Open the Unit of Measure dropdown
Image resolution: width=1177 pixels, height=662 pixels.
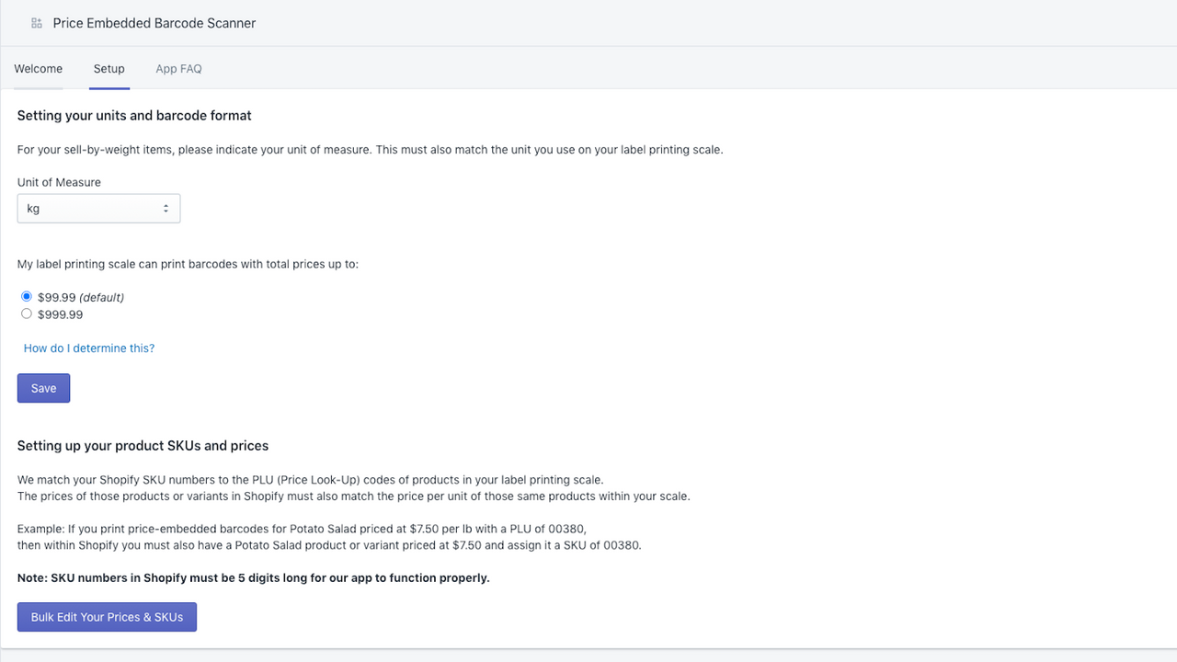tap(98, 208)
